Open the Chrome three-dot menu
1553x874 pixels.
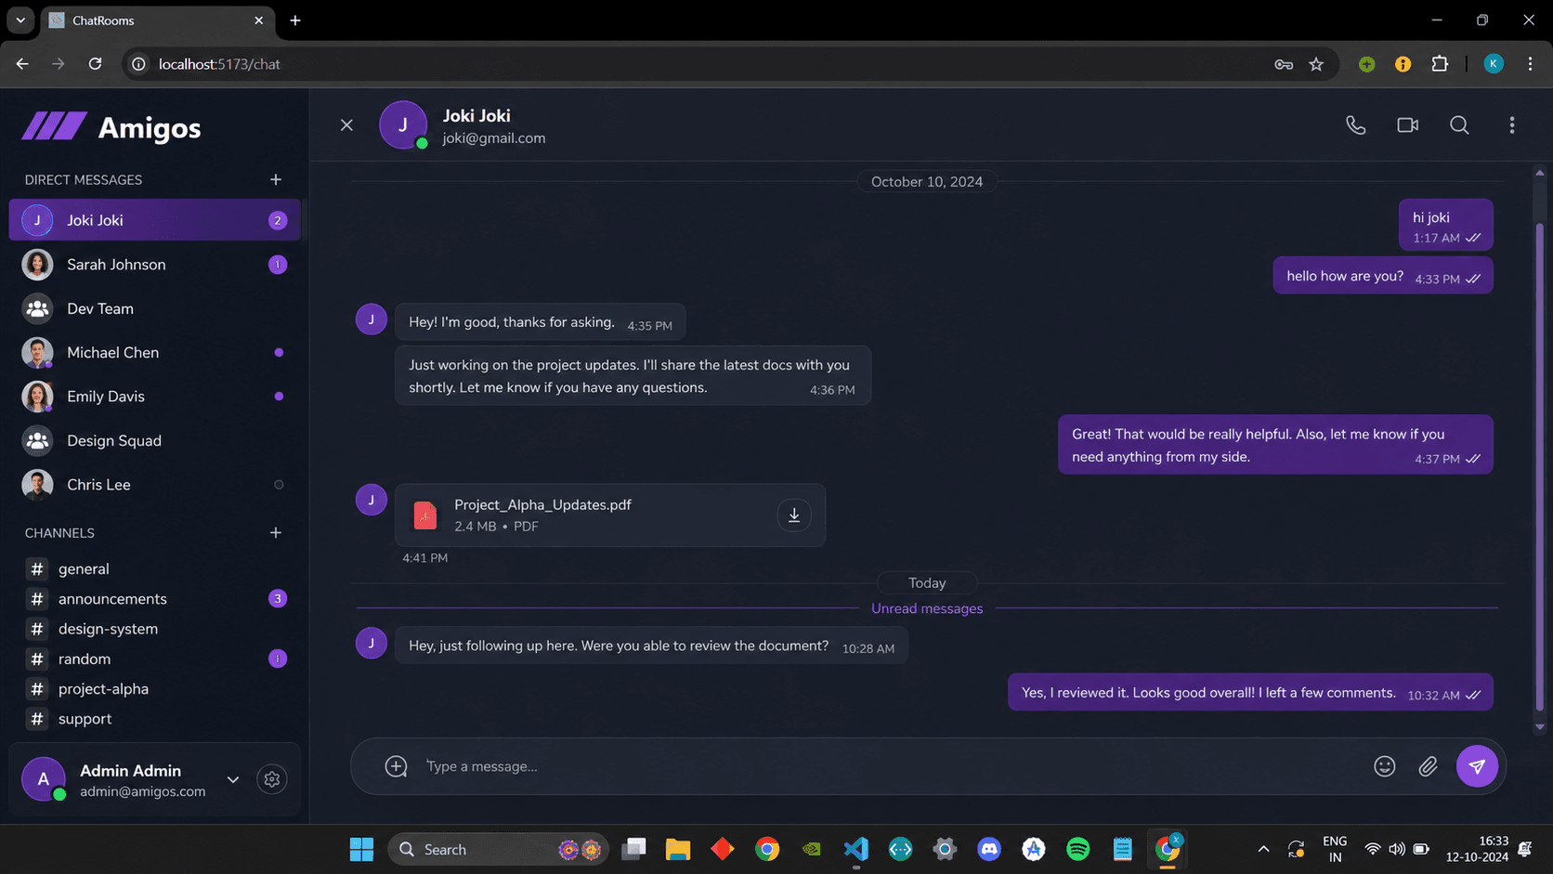point(1530,64)
